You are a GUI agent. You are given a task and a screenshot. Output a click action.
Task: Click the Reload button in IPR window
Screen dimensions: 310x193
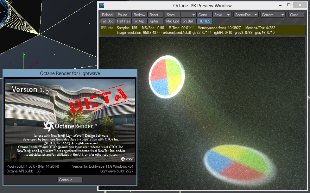pyautogui.click(x=108, y=15)
